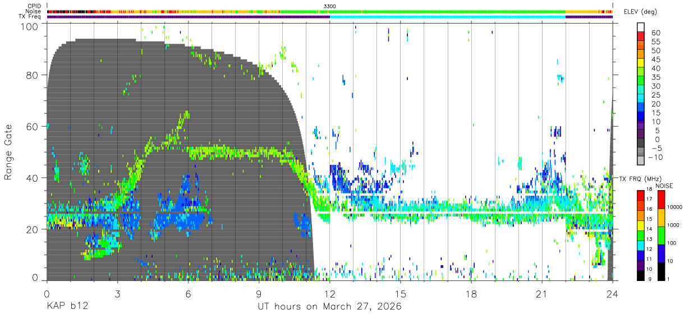Image resolution: width=689 pixels, height=318 pixels.
Task: Click the x-axis tick label 21
Action: pyautogui.click(x=542, y=294)
